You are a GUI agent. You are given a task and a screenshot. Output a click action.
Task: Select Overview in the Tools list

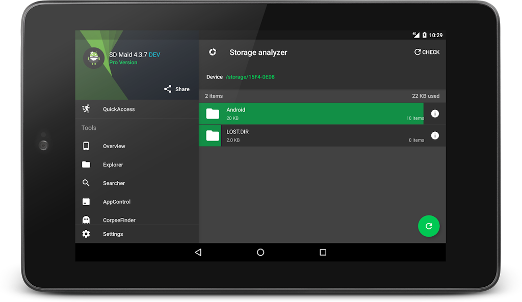click(x=114, y=146)
